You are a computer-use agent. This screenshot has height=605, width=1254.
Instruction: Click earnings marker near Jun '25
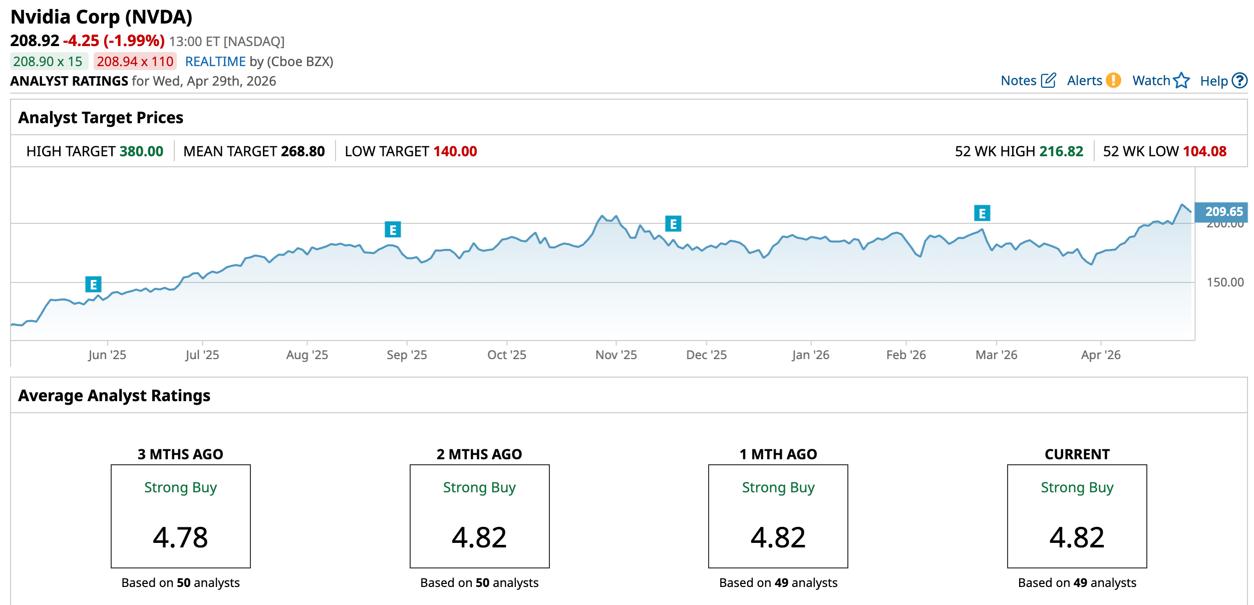tap(93, 284)
